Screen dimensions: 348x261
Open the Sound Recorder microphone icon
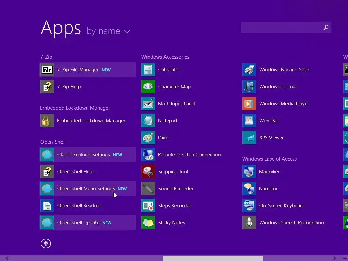[148, 189]
